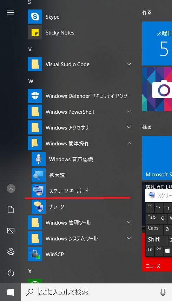Click the Shift key on screen keyboard
Screen dimensions: 172x301
(x=157, y=240)
